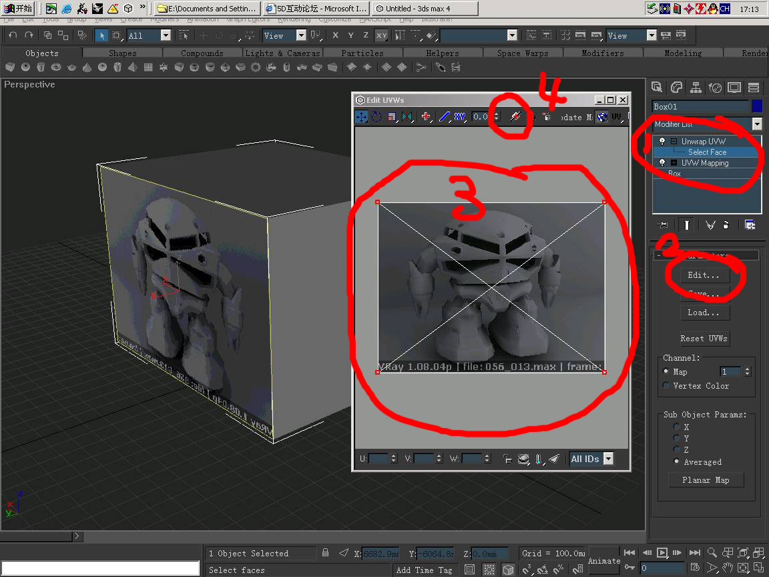Toggle Unwrap UVW modifier lightbulb
Viewport: 769px width, 577px height.
point(662,142)
